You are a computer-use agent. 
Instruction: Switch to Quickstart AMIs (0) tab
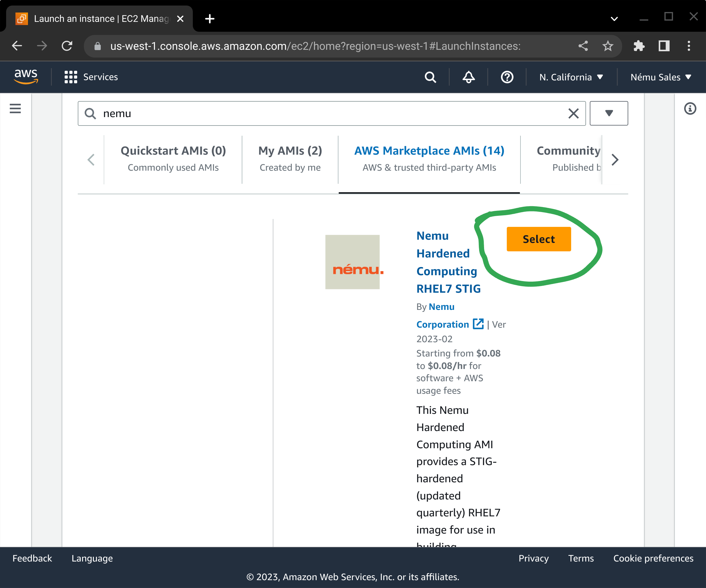(x=173, y=159)
